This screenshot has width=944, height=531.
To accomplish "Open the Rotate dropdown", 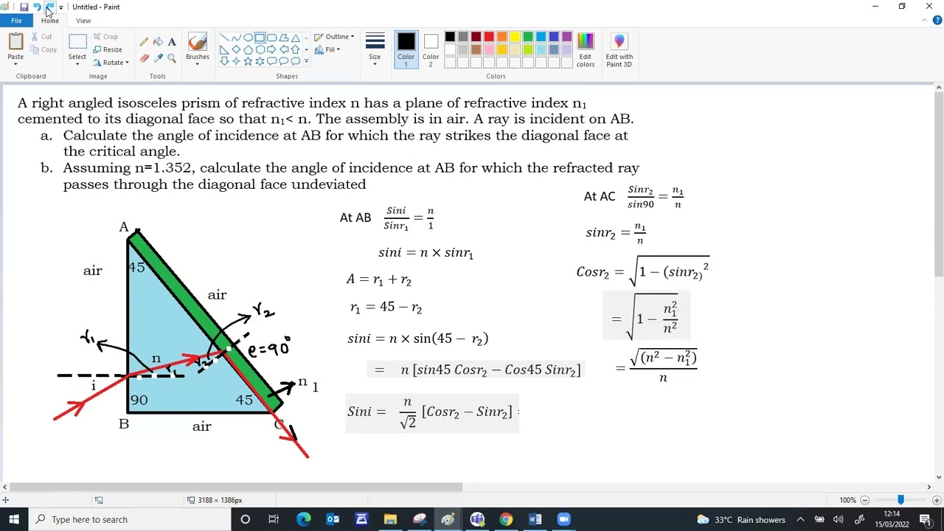I will 111,63.
